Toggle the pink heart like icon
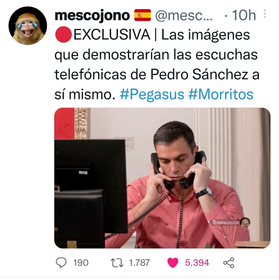The image size is (279, 280). click(x=173, y=263)
